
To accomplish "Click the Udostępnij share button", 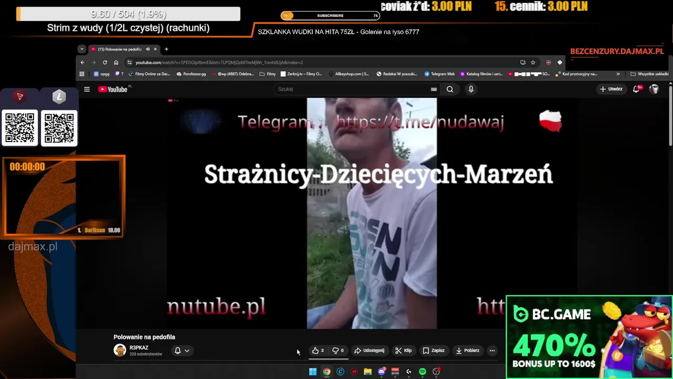I will pos(370,351).
